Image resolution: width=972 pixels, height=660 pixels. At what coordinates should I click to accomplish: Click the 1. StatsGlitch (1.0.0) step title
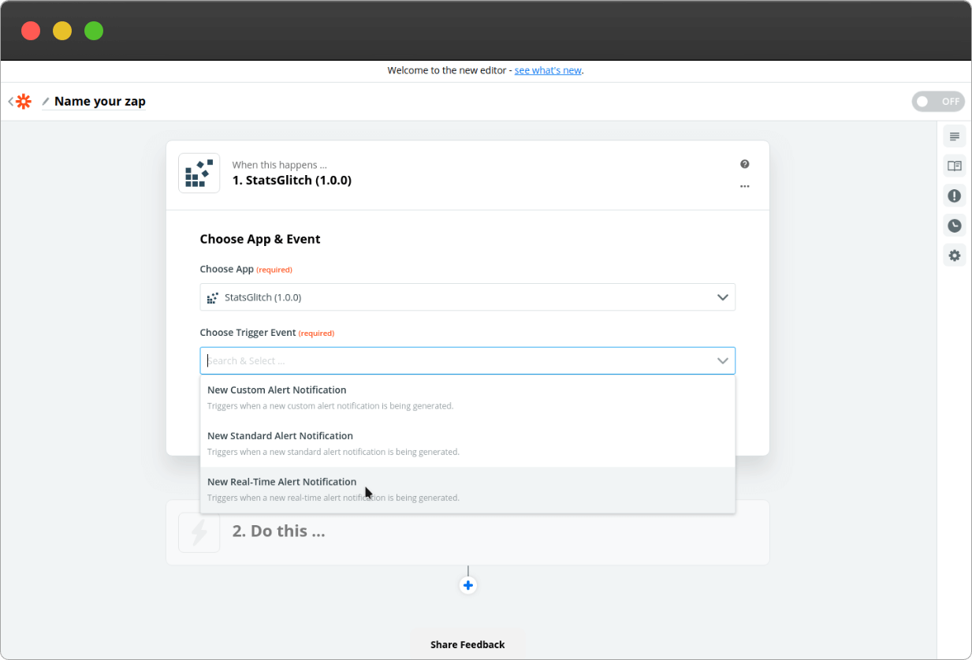click(292, 181)
